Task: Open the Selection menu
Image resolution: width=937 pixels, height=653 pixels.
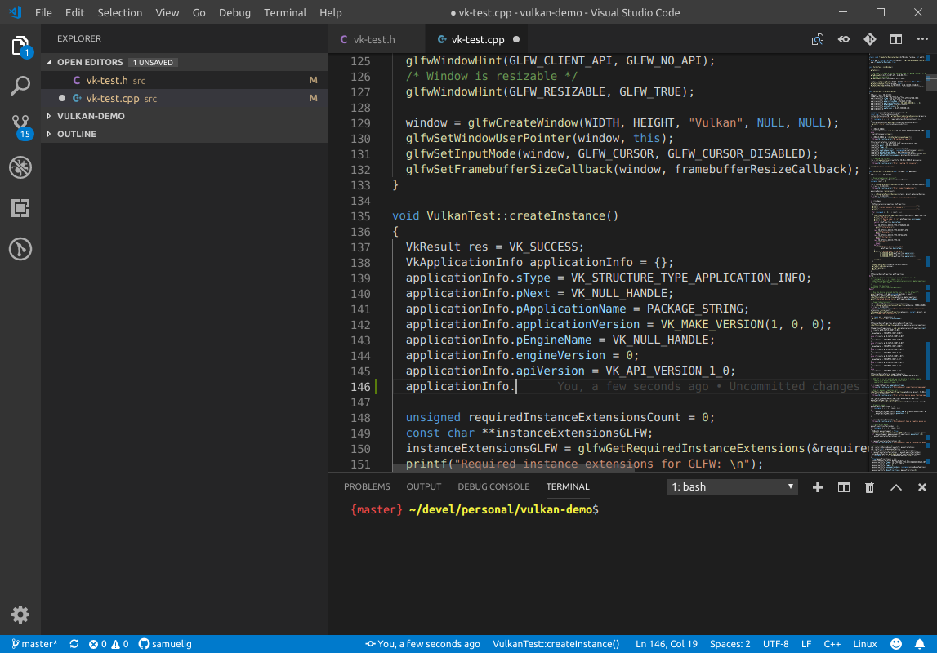Action: pyautogui.click(x=119, y=12)
